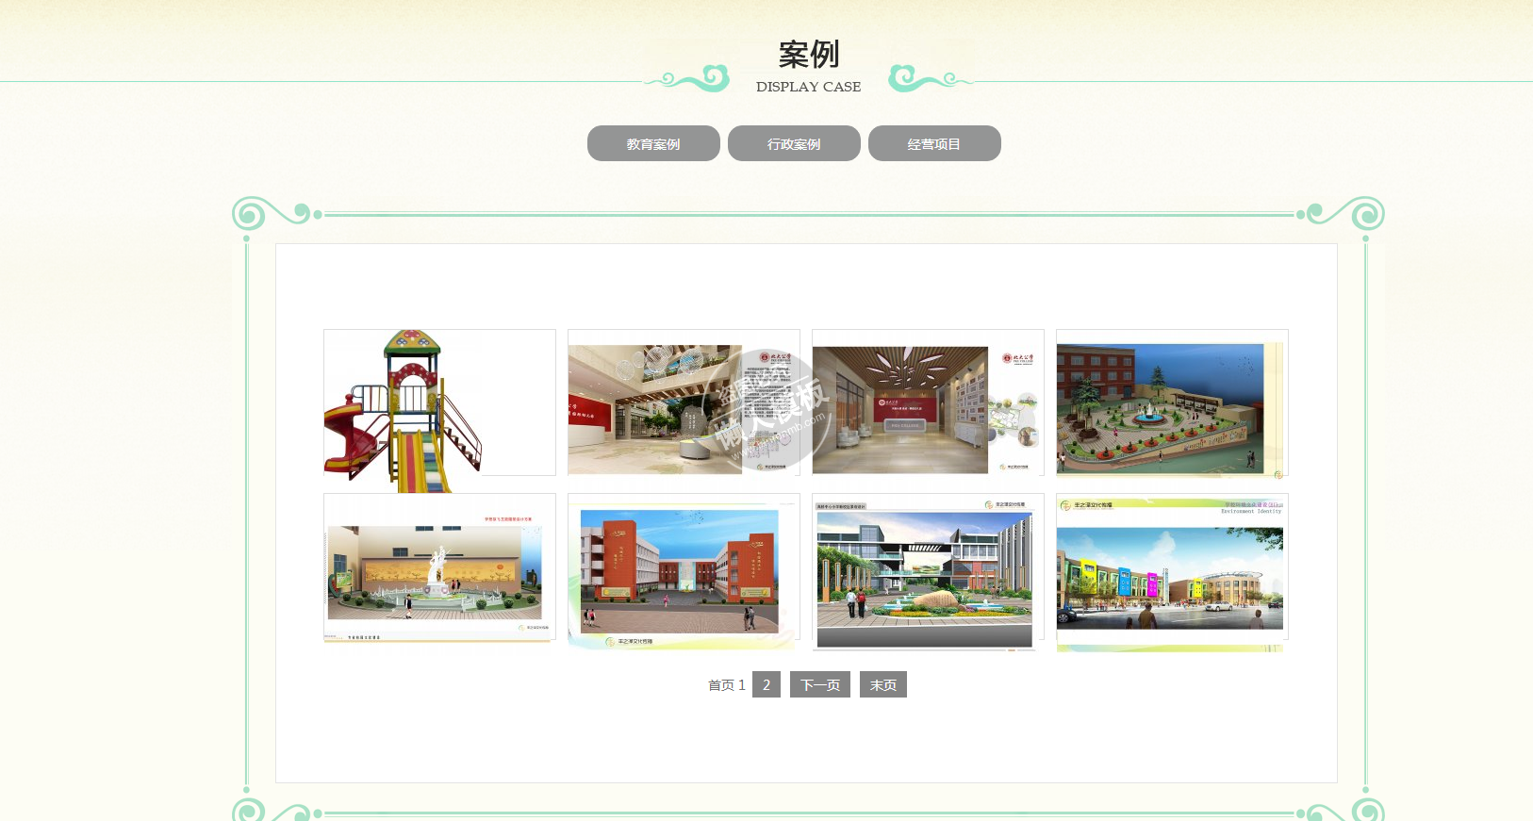This screenshot has width=1533, height=821.
Task: Open the 教育案例 category tab
Action: click(653, 143)
